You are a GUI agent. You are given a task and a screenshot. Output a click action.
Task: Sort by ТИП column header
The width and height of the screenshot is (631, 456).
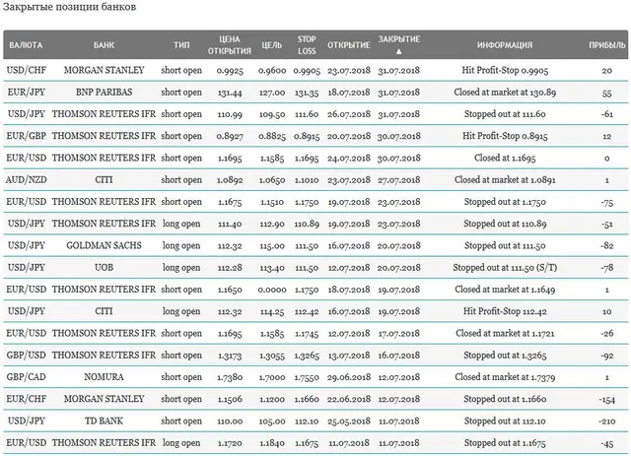click(181, 45)
